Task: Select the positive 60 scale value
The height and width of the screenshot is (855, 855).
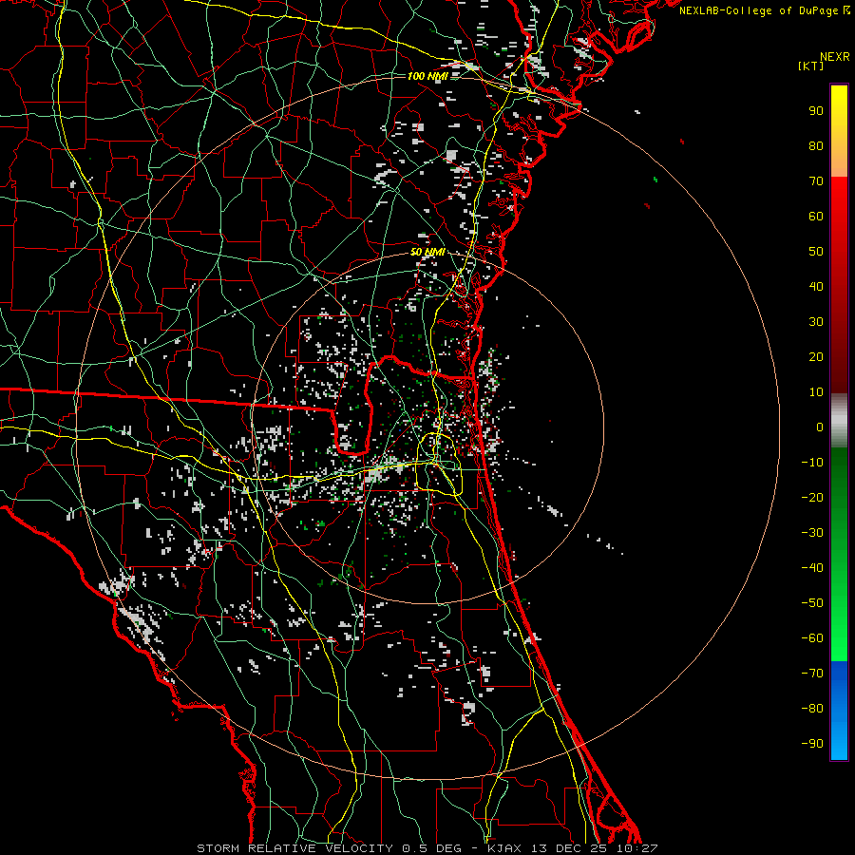Action: click(816, 216)
